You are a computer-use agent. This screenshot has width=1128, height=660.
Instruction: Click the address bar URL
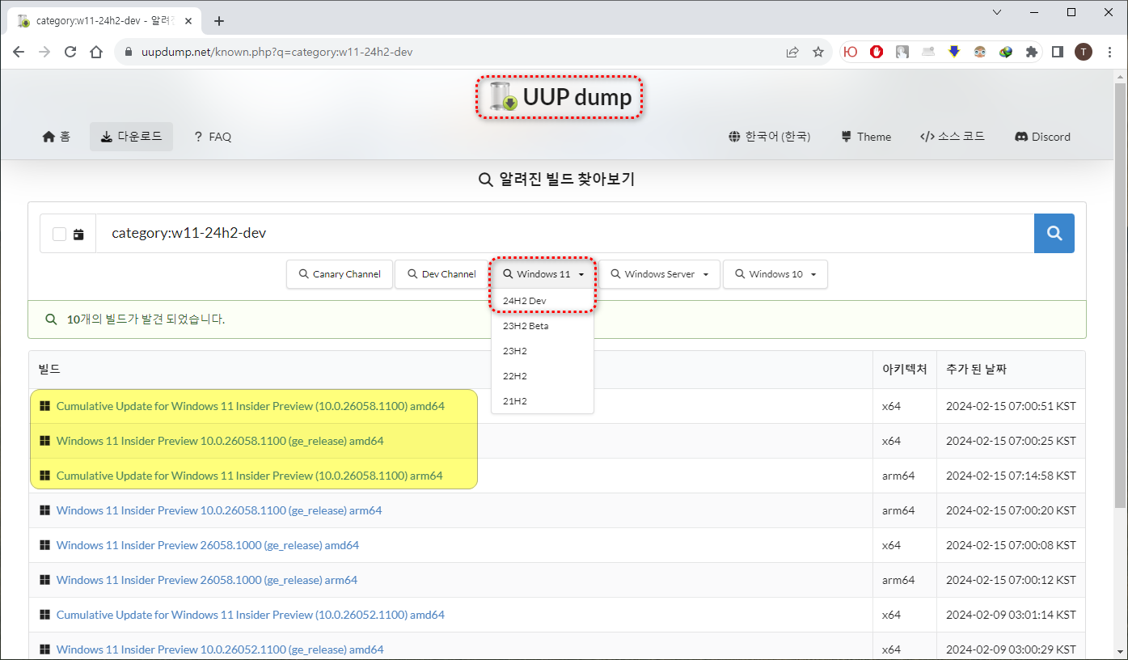[x=277, y=52]
